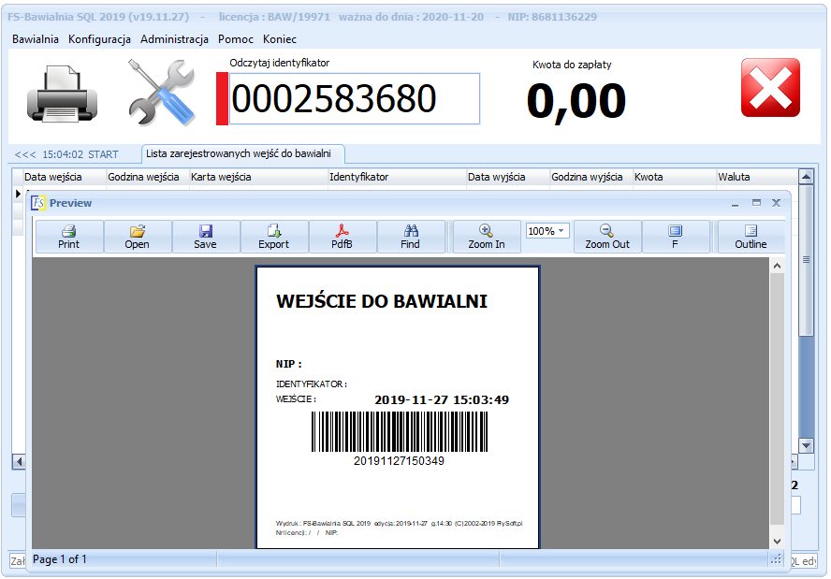Open the Bawialnia menu

point(36,39)
